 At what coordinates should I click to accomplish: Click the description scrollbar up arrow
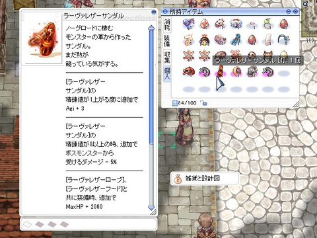pyautogui.click(x=151, y=28)
